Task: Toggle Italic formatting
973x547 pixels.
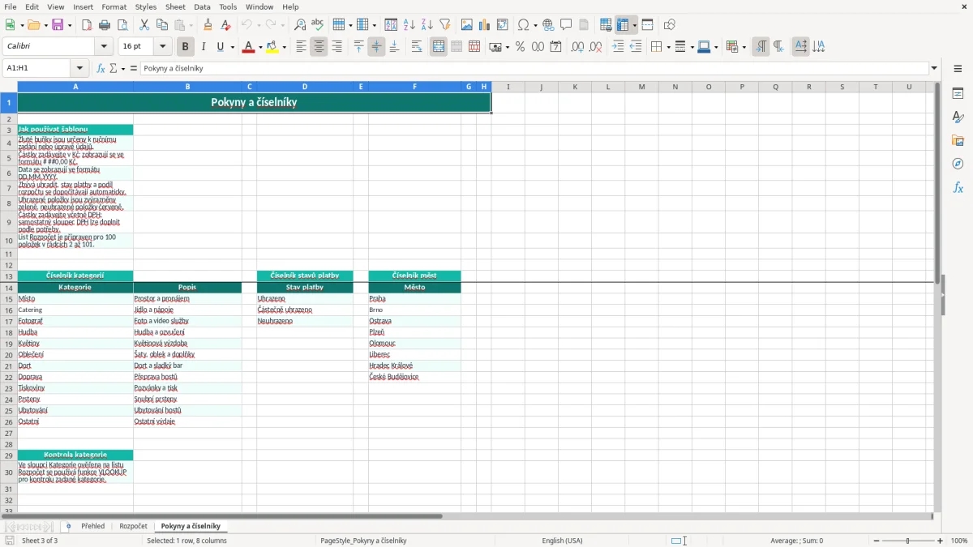Action: click(x=203, y=47)
